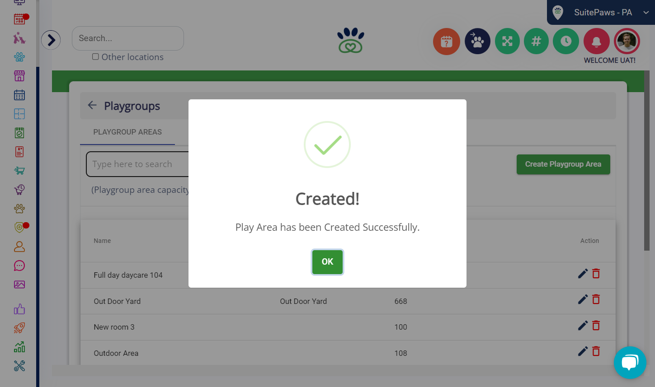655x387 pixels.
Task: Open the sidebar chat message icon
Action: coord(19,266)
